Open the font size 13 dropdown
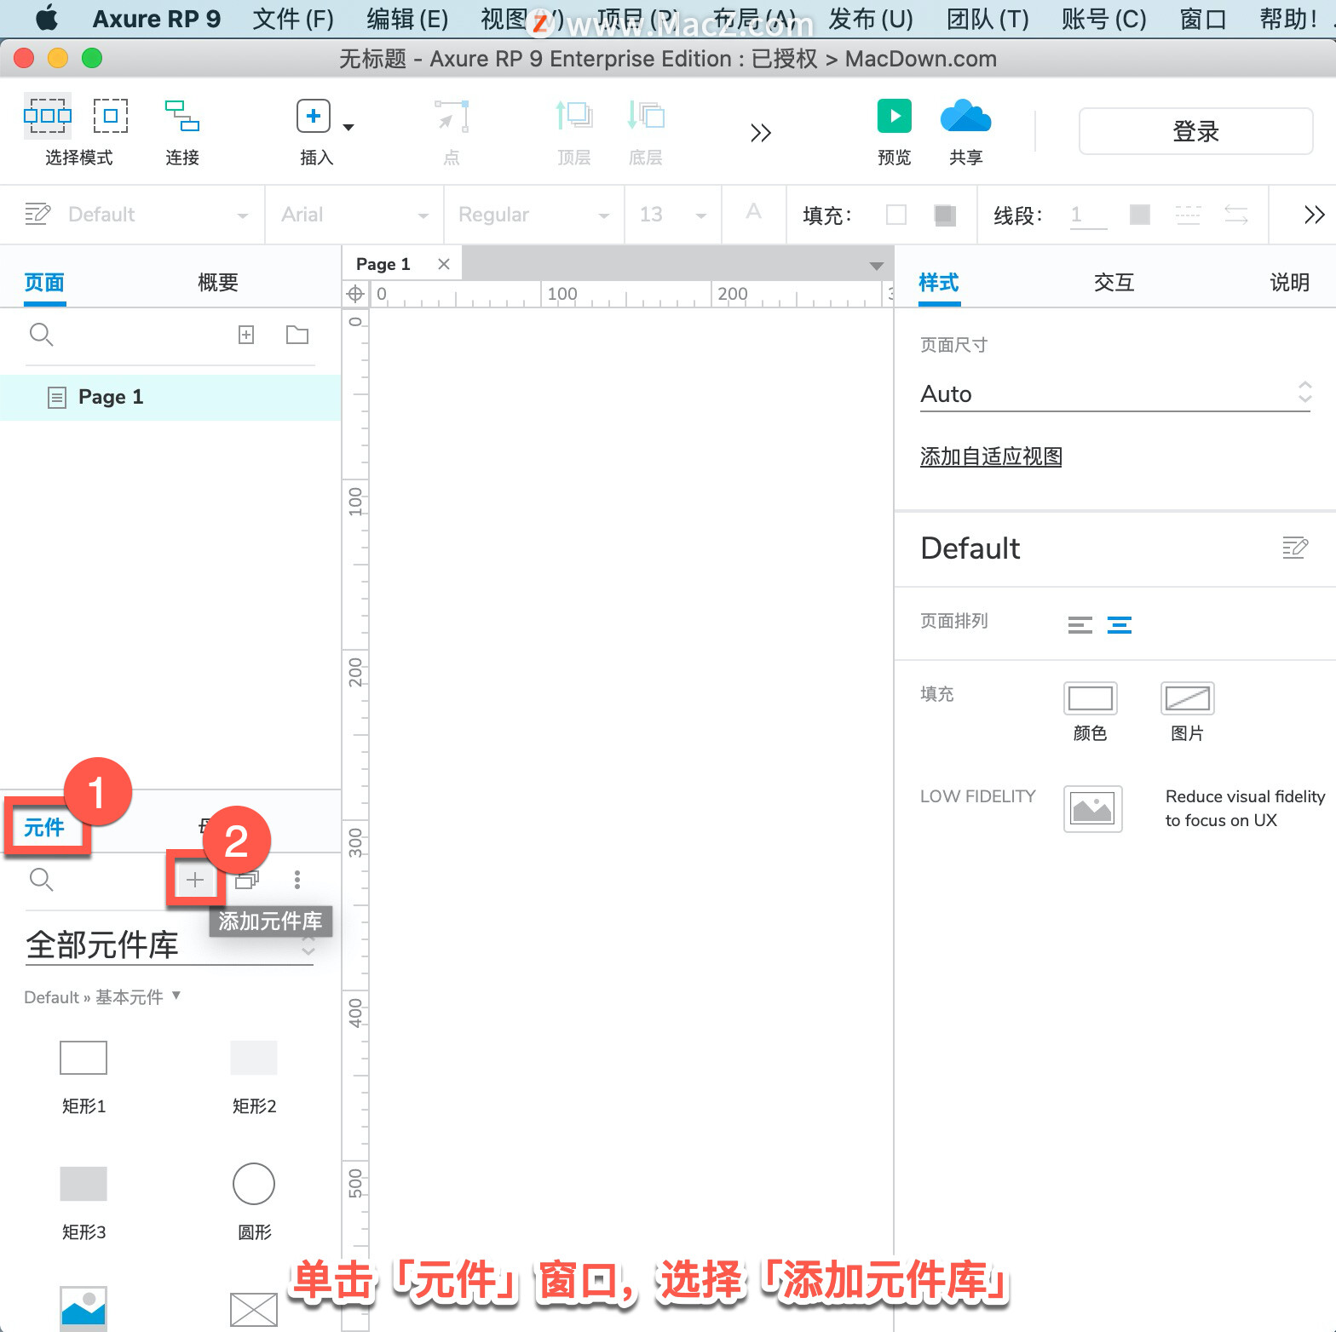1336x1332 pixels. pyautogui.click(x=674, y=215)
